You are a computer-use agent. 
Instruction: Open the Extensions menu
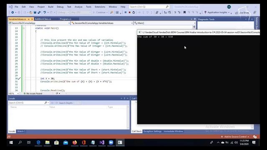(100, 7)
